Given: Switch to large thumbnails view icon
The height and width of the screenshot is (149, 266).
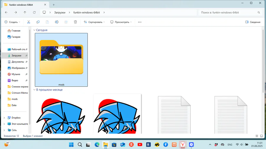Looking at the screenshot, I should 262,136.
